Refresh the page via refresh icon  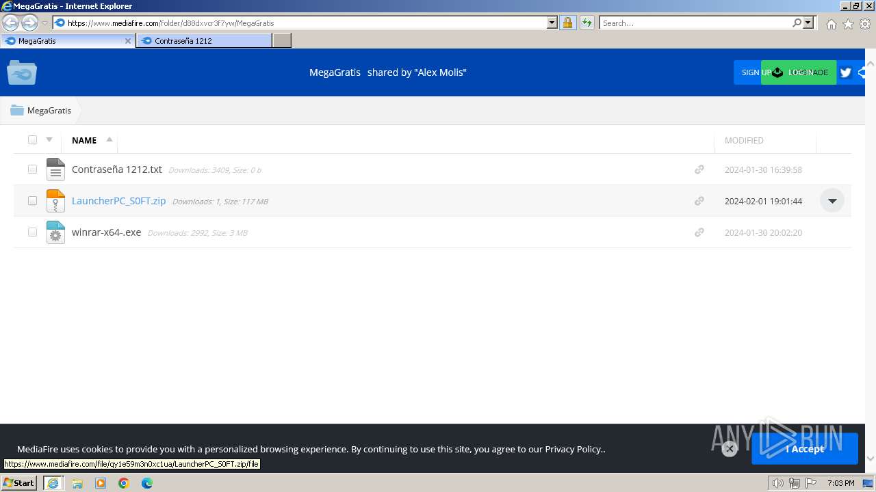point(587,23)
